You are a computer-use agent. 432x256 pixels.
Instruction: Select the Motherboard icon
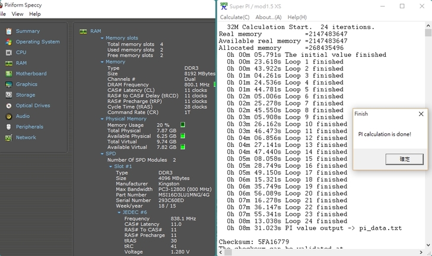8,74
